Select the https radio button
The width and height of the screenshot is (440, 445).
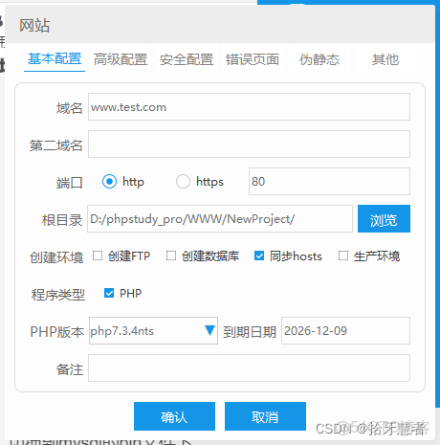183,182
